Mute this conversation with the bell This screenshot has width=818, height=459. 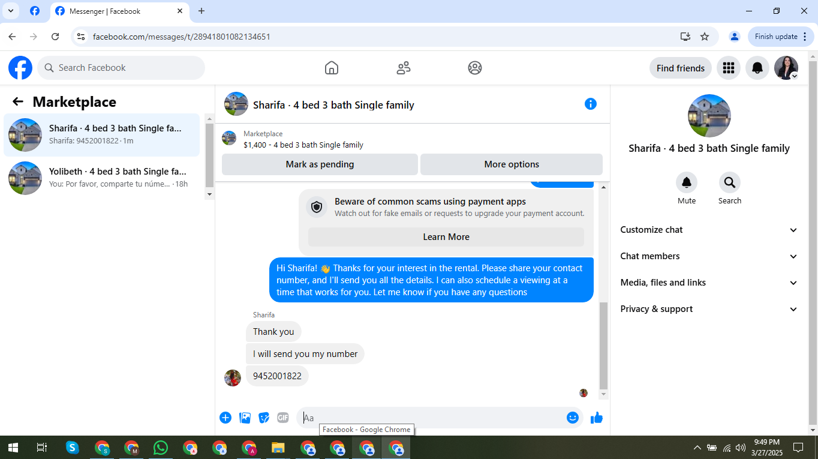tap(687, 182)
